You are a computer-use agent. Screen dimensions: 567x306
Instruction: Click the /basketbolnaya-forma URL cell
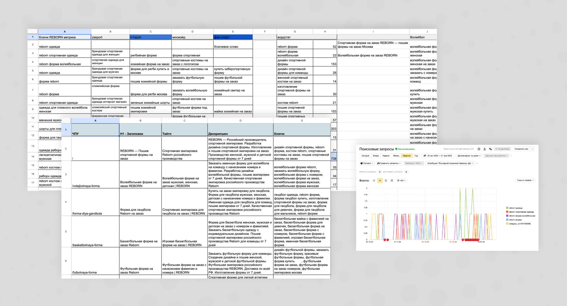tap(95, 231)
